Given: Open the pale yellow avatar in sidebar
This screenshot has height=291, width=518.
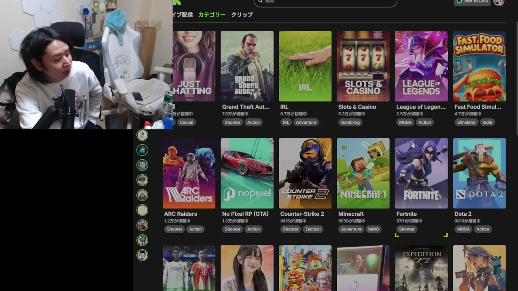Looking at the screenshot, I should click(x=142, y=210).
